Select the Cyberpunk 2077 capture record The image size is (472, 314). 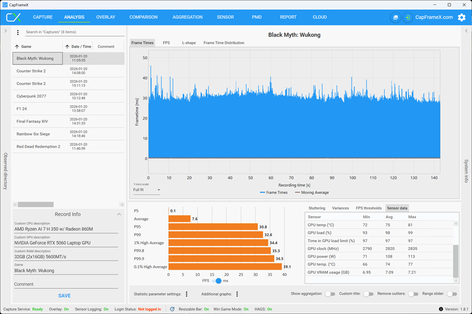[x=68, y=96]
